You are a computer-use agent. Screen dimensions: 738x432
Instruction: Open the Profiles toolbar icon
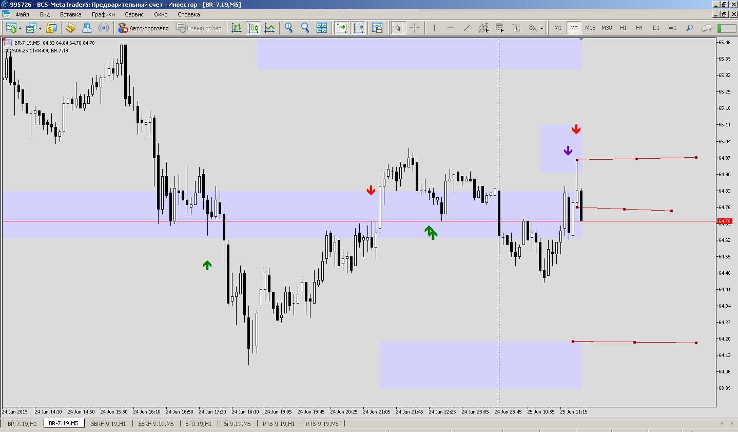click(31, 28)
